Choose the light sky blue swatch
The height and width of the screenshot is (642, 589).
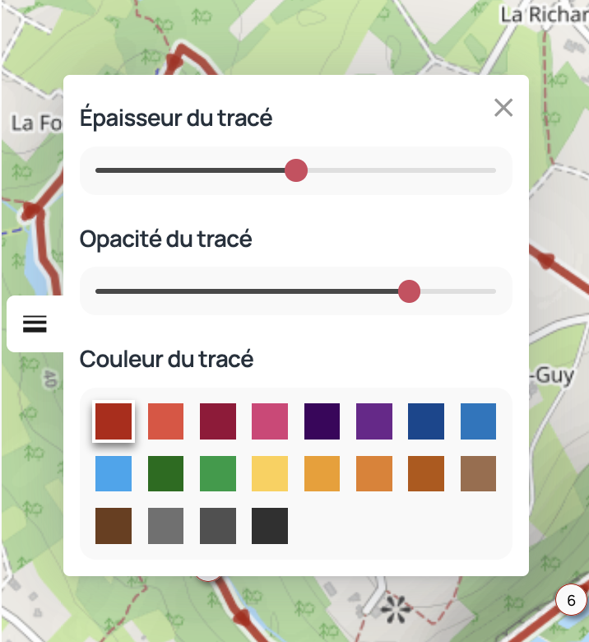coord(114,473)
